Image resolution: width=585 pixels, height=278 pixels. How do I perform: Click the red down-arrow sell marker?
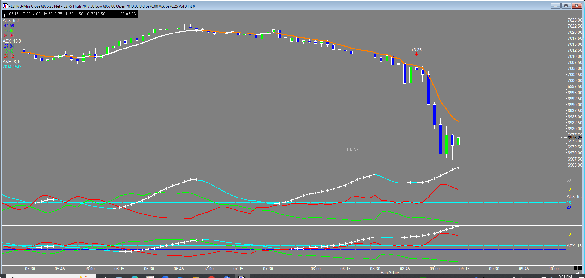pyautogui.click(x=416, y=54)
